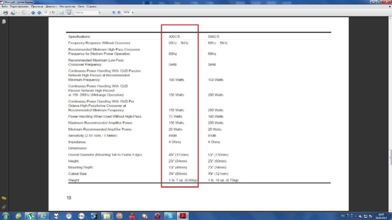Image resolution: width=392 pixels, height=220 pixels.
Task: Go to previous page with up arrow
Action: pyautogui.click(x=33, y=13)
